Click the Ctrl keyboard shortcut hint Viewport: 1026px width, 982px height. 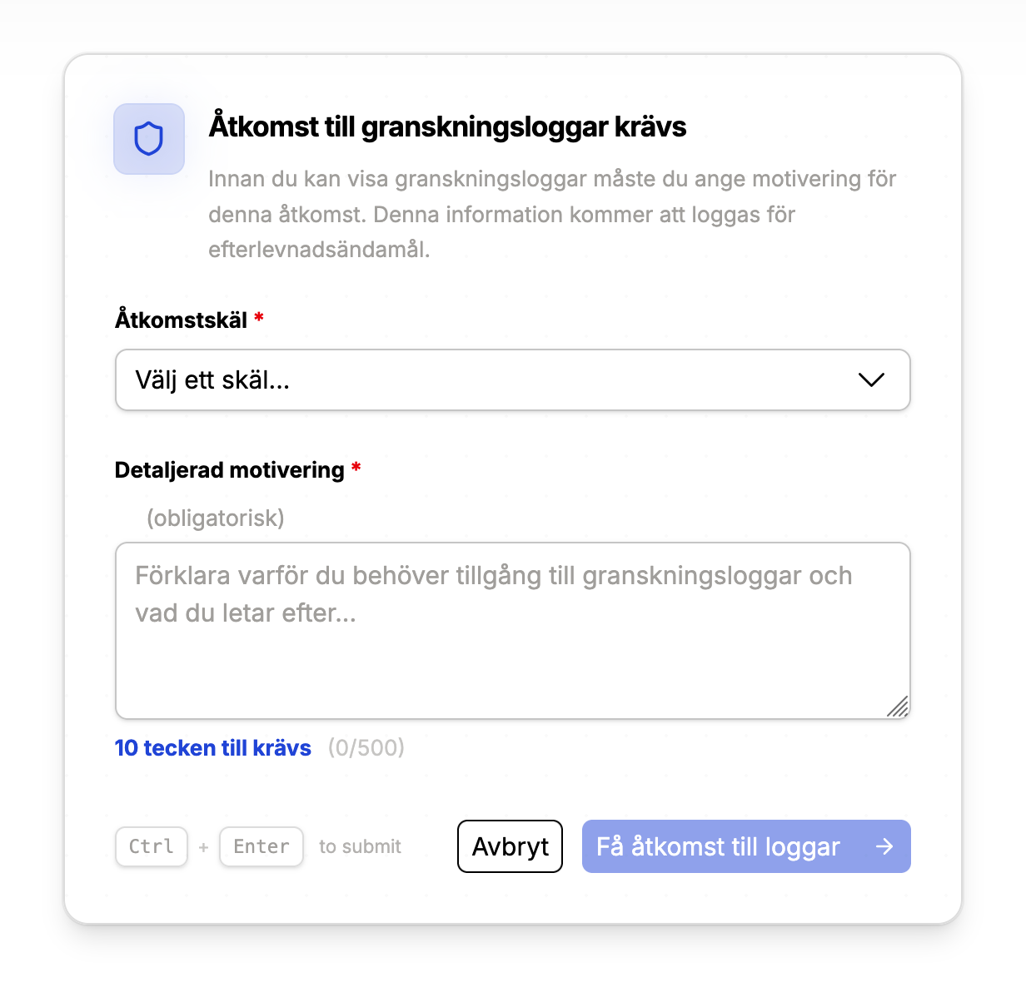coord(152,846)
